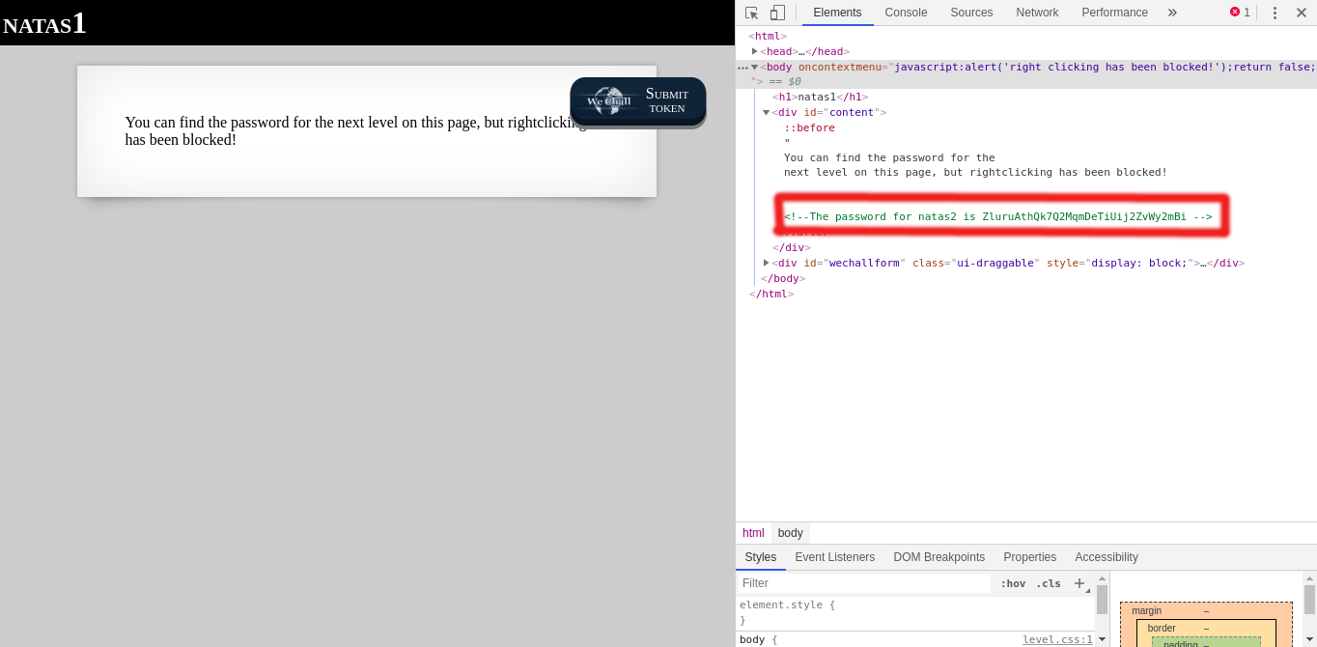The height and width of the screenshot is (647, 1317).
Task: Click the three-dot actions gutter beside body
Action: click(743, 68)
